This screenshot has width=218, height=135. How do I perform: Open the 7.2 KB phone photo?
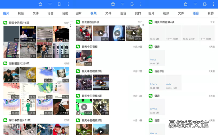[11, 50]
